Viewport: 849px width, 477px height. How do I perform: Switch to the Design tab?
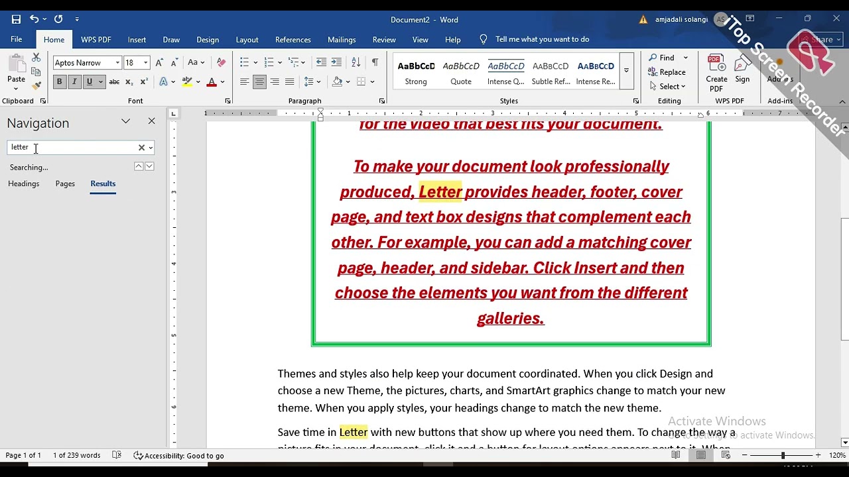(208, 40)
